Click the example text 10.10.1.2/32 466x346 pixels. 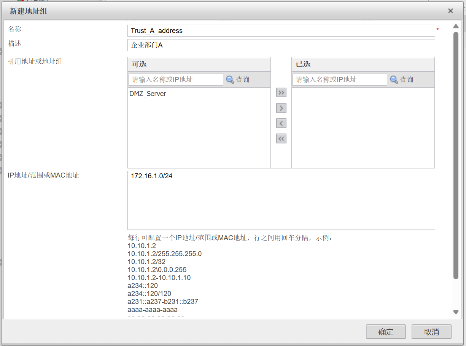146,262
